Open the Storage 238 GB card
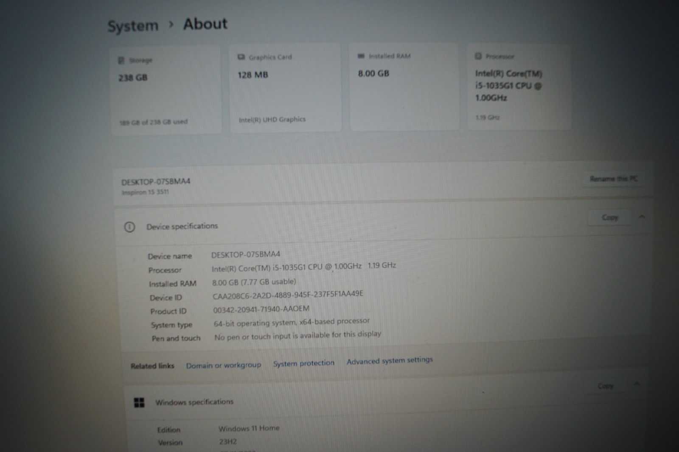The width and height of the screenshot is (679, 452). tap(166, 90)
